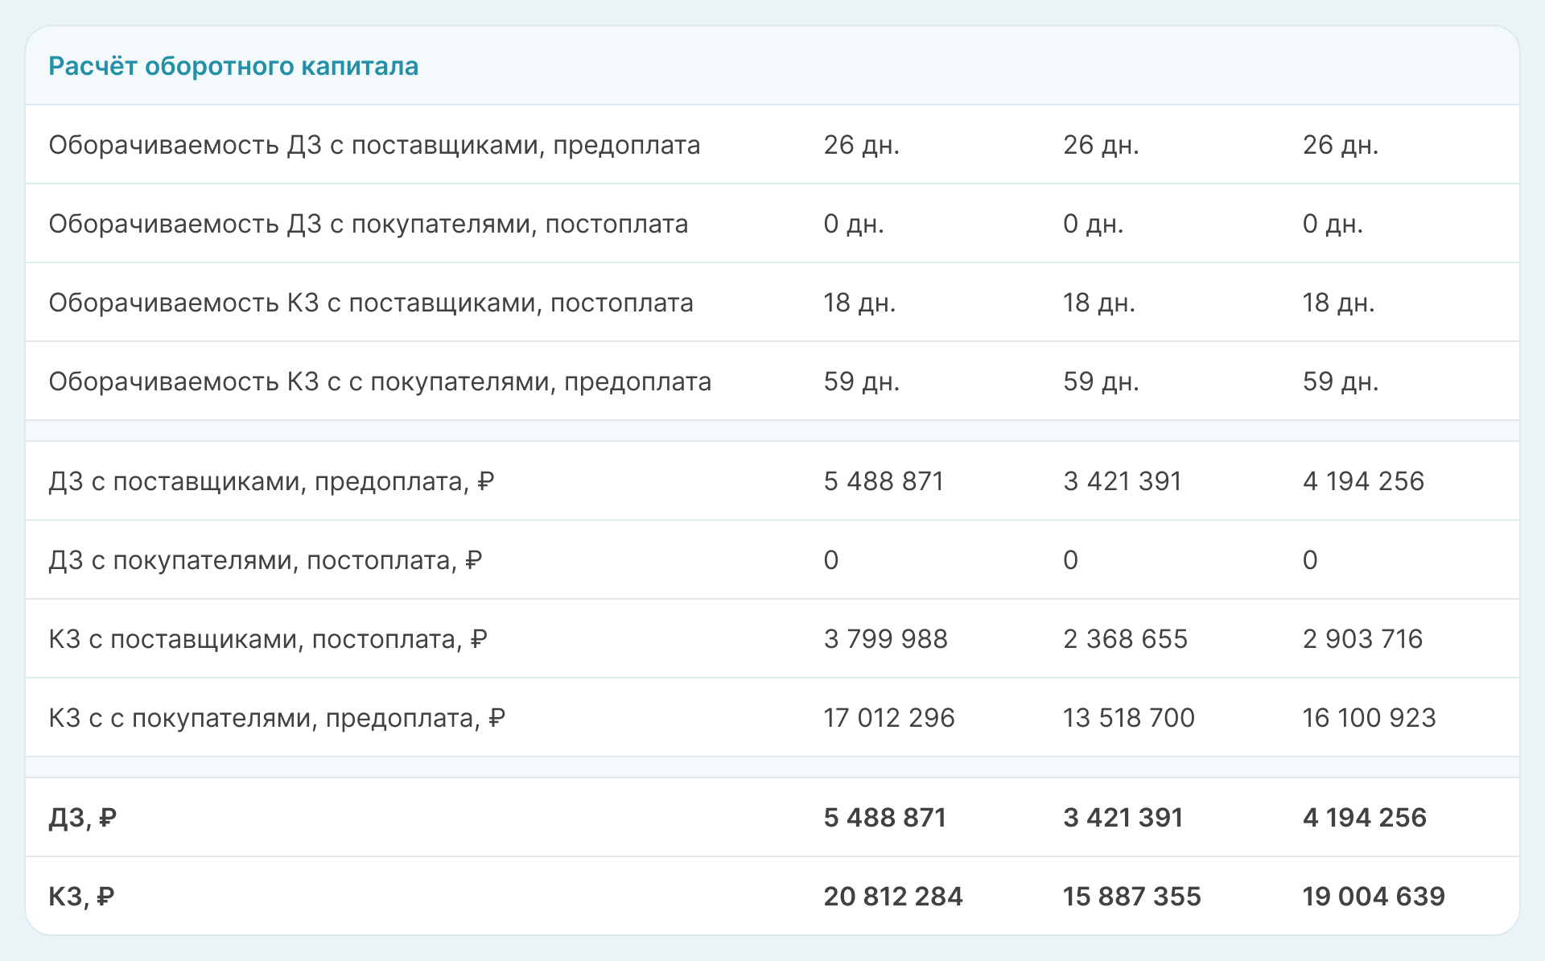The height and width of the screenshot is (961, 1545).
Task: Click the value 13 518 700
Action: tap(1128, 718)
